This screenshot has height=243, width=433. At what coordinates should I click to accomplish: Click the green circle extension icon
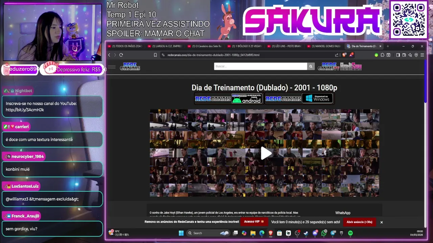376,55
